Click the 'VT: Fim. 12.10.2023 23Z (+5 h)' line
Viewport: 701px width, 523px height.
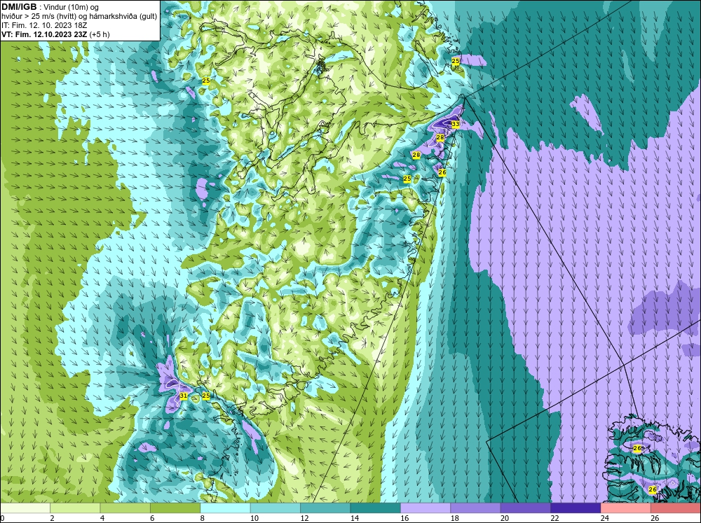pos(55,34)
